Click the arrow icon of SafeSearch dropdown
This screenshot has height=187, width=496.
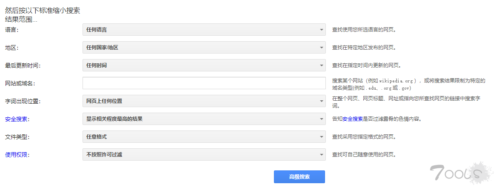[321, 119]
